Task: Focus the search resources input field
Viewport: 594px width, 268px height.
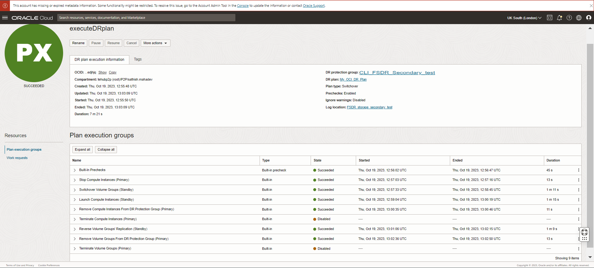Action: tap(146, 18)
